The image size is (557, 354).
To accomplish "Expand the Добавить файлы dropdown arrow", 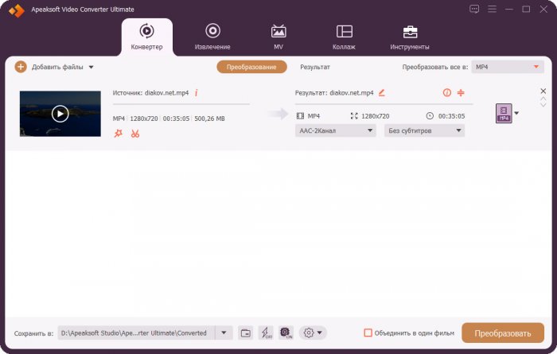I will click(91, 67).
